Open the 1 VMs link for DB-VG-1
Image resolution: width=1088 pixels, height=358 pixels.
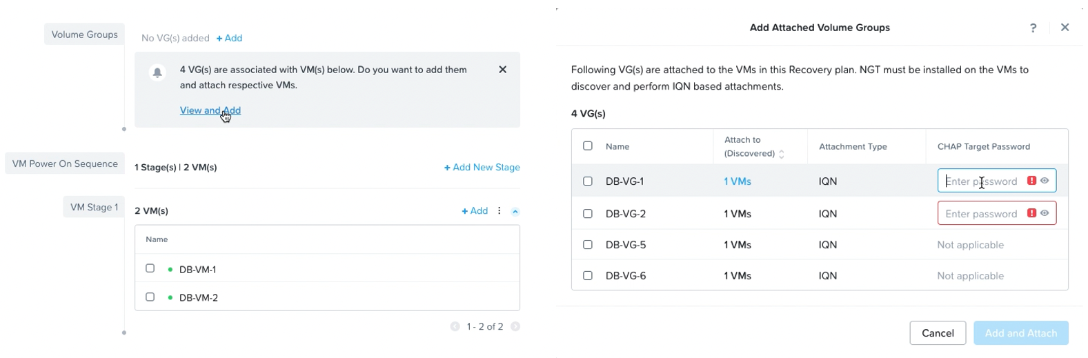738,181
